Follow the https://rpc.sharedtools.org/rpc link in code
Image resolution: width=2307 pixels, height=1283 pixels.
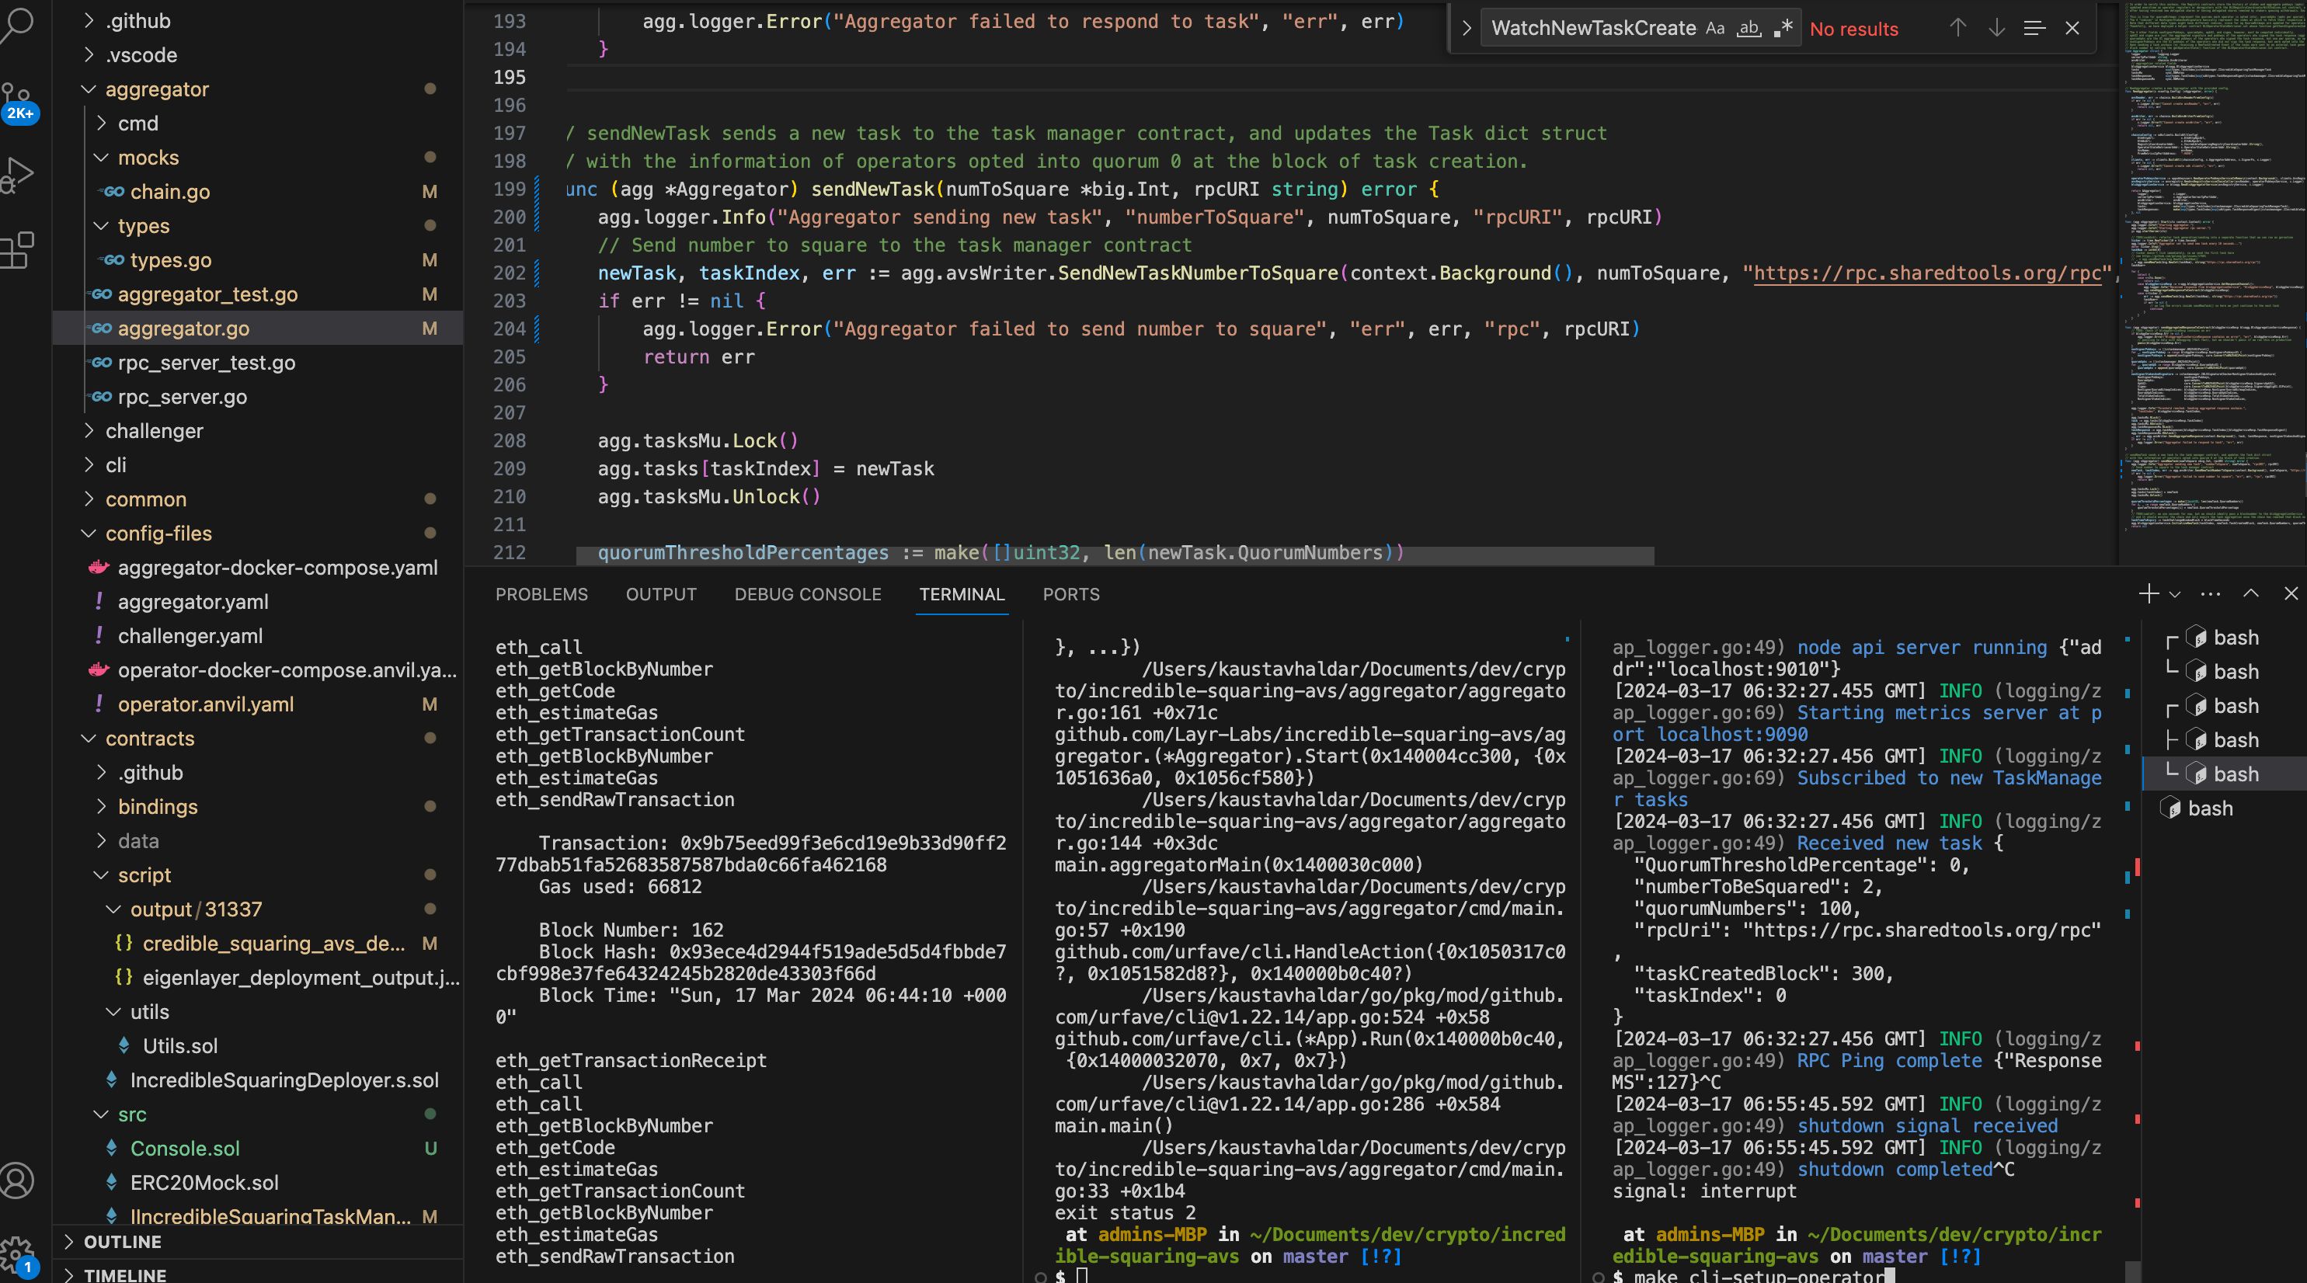point(1927,273)
